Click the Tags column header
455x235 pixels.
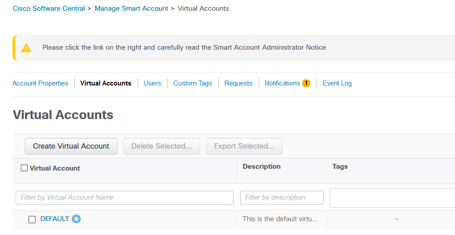(340, 167)
